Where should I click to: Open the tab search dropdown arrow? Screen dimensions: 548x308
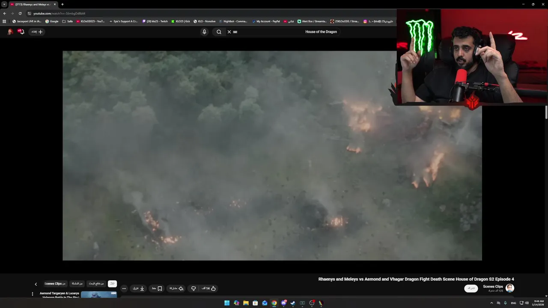(x=4, y=4)
